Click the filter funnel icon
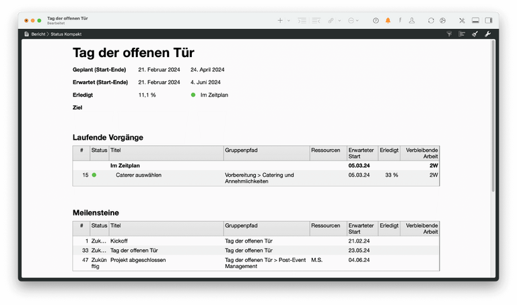517x305 pixels. 449,34
